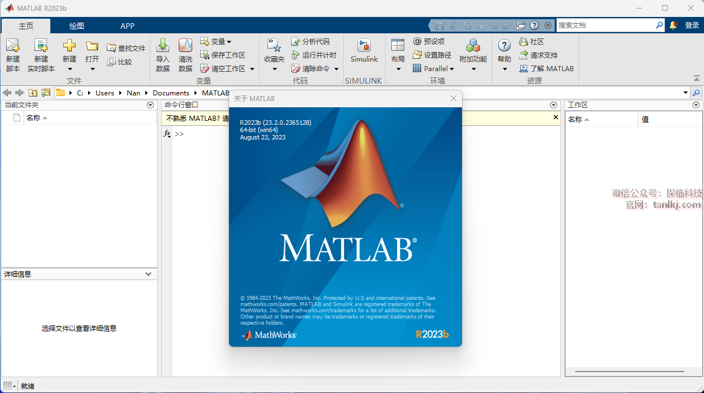Open the 工作区 panel actions menu
The image size is (704, 393).
tap(696, 105)
